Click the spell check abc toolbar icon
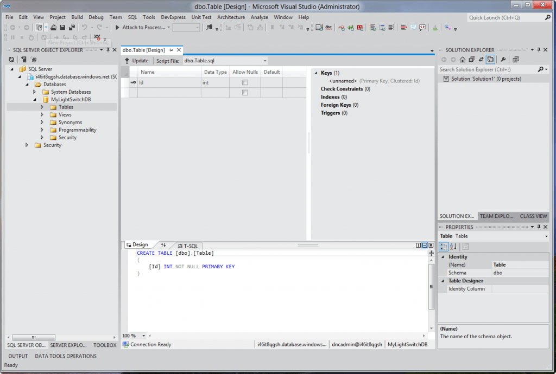The width and height of the screenshot is (556, 374). (328, 27)
